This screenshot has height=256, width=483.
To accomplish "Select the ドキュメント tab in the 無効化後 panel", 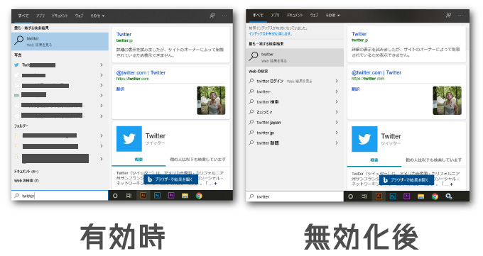I will click(295, 15).
